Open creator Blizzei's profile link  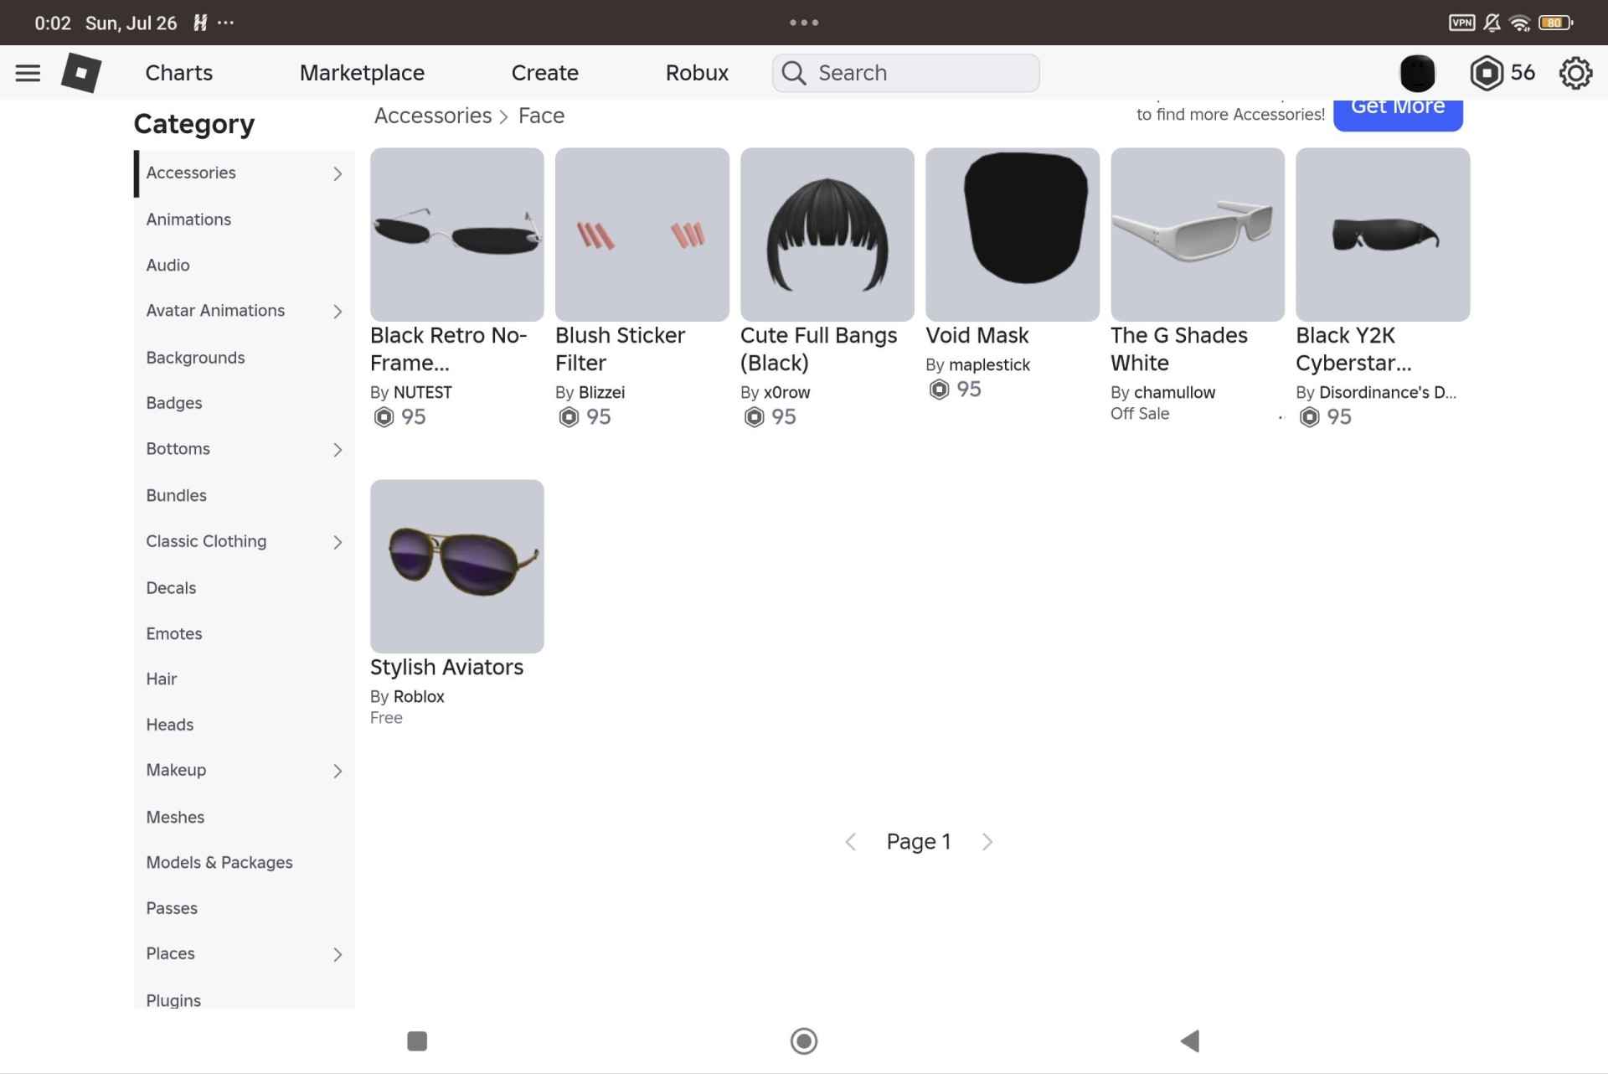(x=601, y=392)
